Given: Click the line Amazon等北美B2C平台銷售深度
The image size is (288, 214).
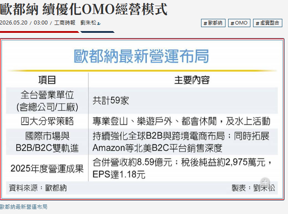Looking at the screenshot, I should 157,148.
